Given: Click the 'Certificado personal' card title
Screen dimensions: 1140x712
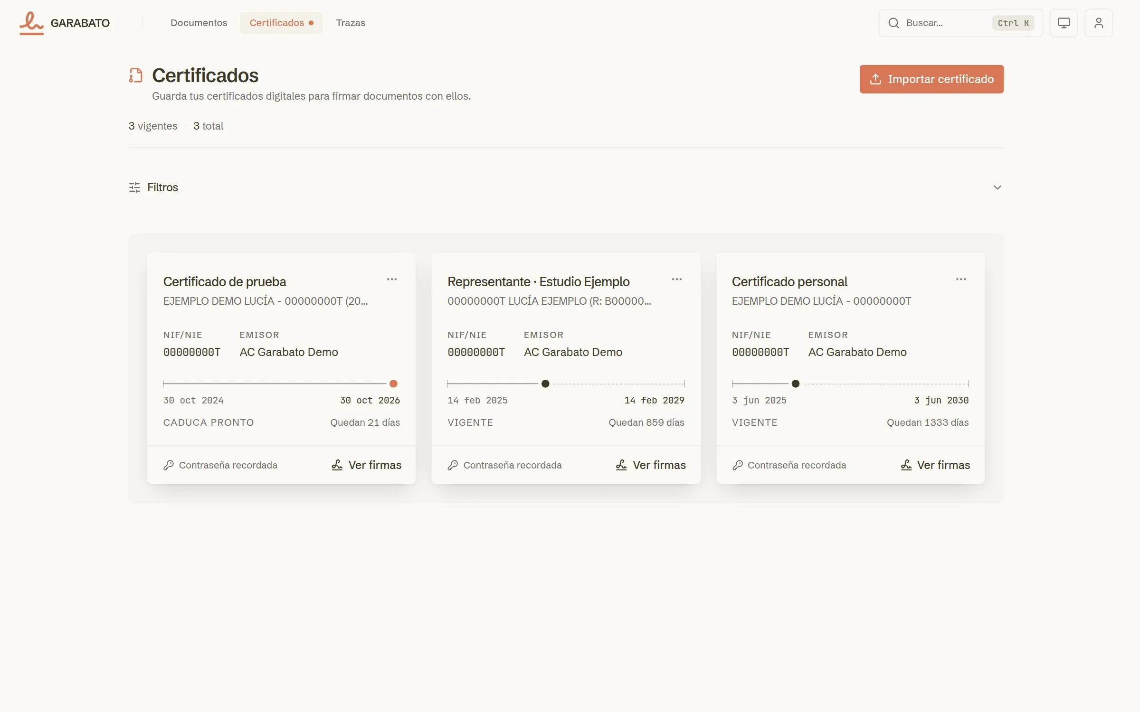Looking at the screenshot, I should 789,282.
